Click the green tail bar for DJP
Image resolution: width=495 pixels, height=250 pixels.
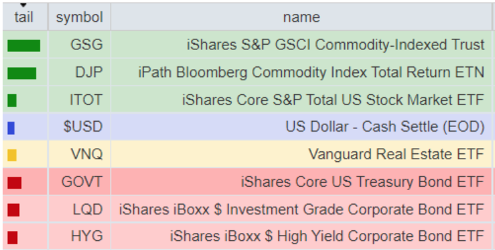(22, 73)
